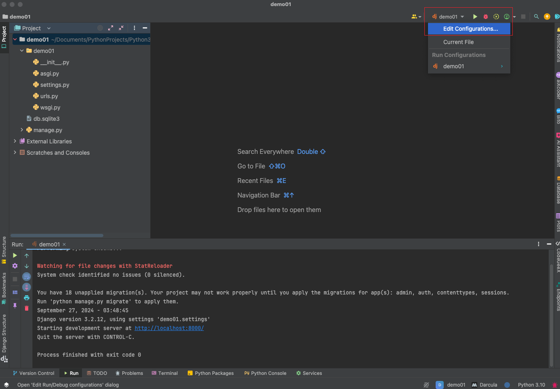
Task: Click the gray stop square in top toolbar
Action: 523,17
